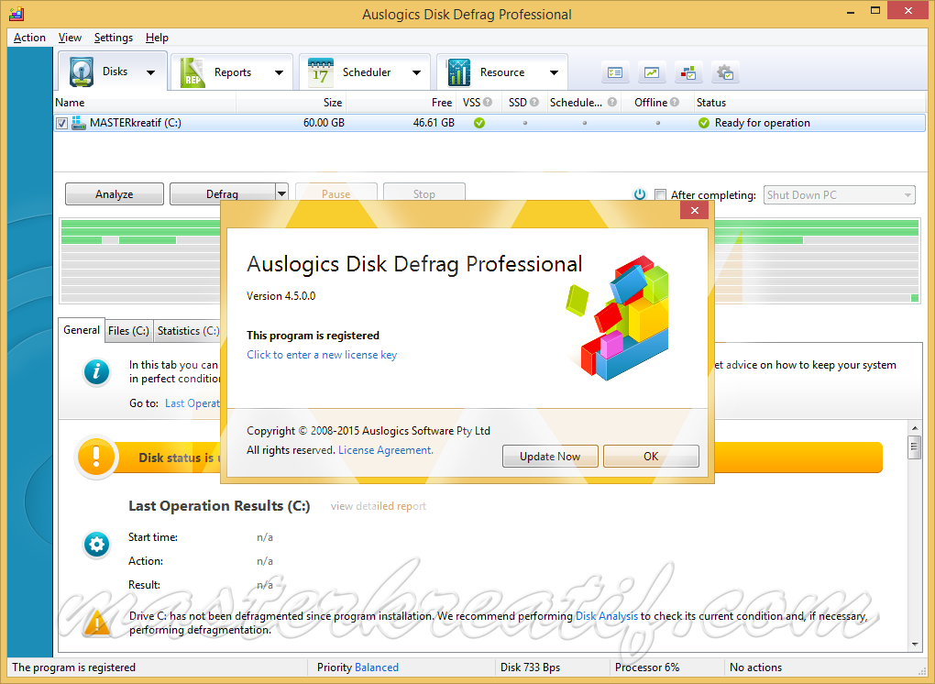
Task: Open the Action menu
Action: coord(29,38)
